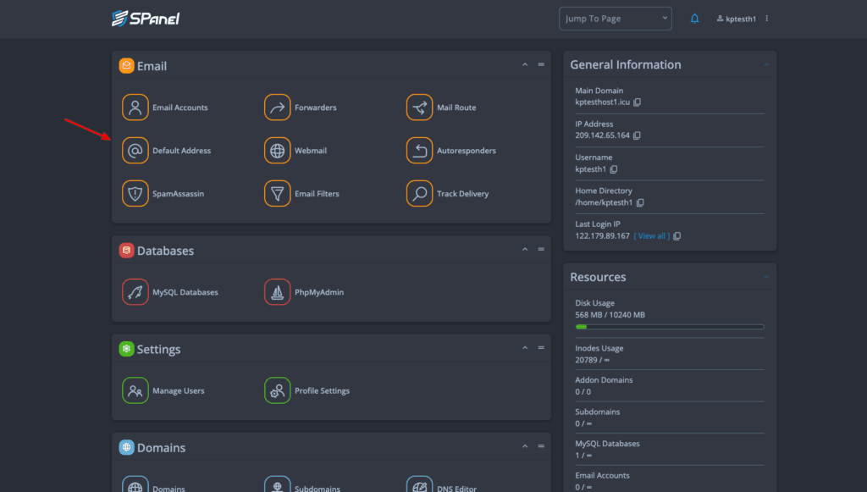Copy the IP address 209.142.65.164
The height and width of the screenshot is (492, 867).
coord(637,135)
